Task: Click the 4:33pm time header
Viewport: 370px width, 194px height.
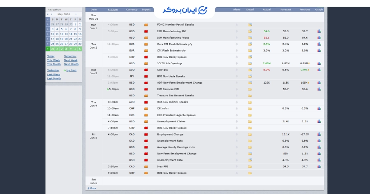Action: click(x=113, y=10)
